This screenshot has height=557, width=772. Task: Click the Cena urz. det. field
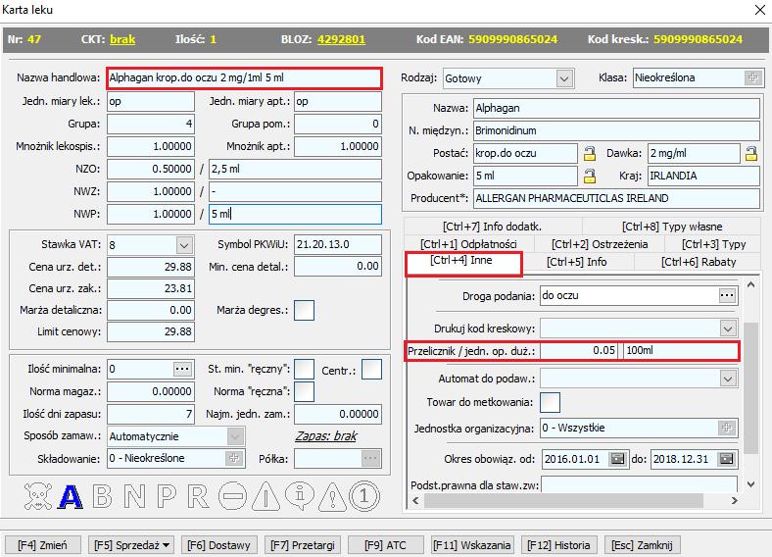pyautogui.click(x=151, y=267)
